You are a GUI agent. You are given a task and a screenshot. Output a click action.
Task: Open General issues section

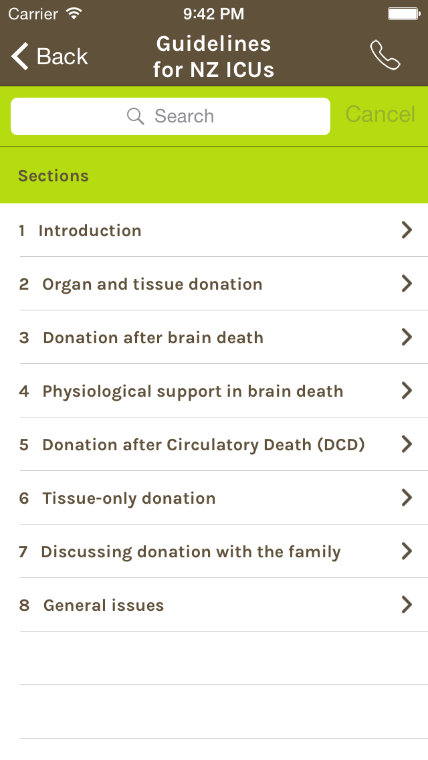click(x=103, y=605)
